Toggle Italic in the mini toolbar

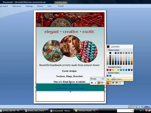click(x=95, y=83)
